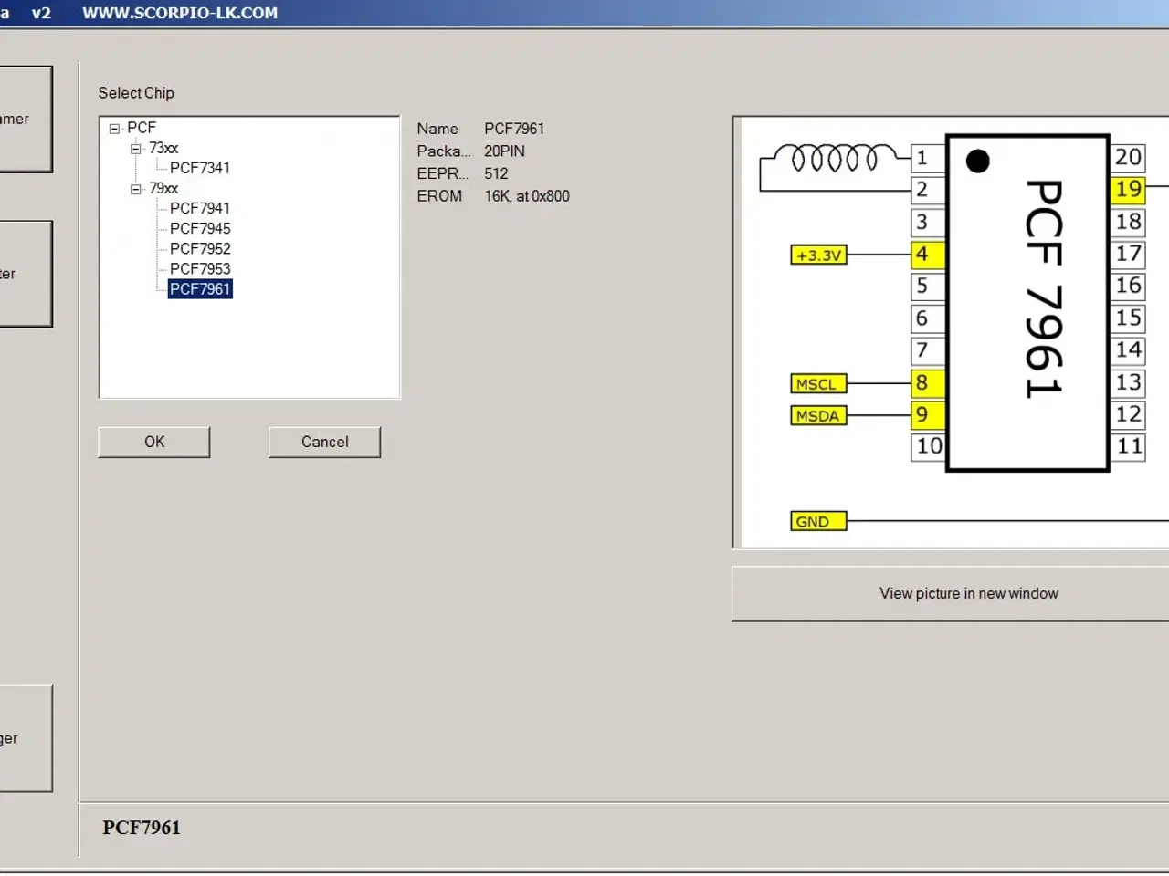
Task: Select PCF7953 in the chip list
Action: (x=199, y=268)
